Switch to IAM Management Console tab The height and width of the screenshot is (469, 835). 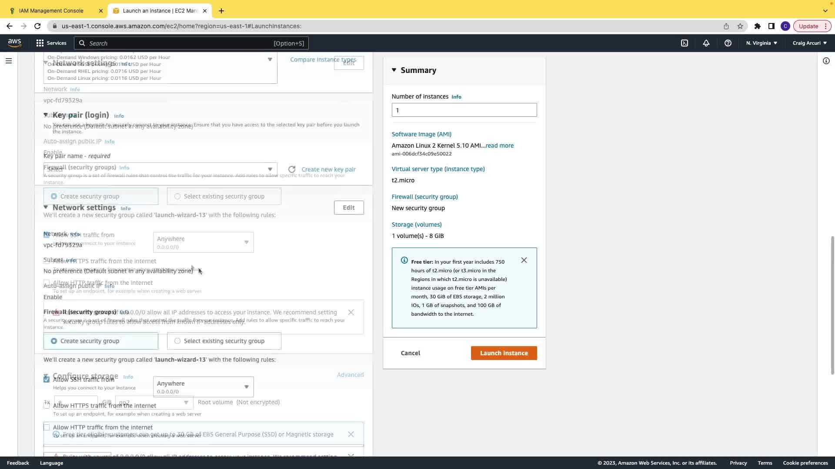pyautogui.click(x=51, y=11)
